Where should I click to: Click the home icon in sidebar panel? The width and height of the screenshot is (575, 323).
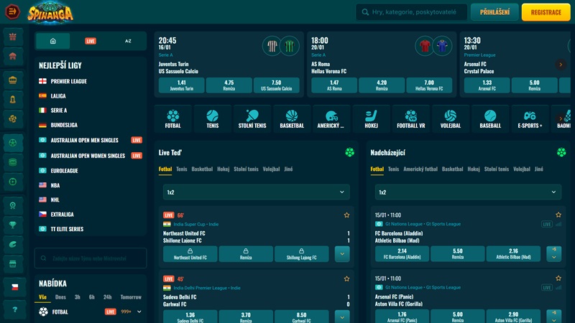53,41
